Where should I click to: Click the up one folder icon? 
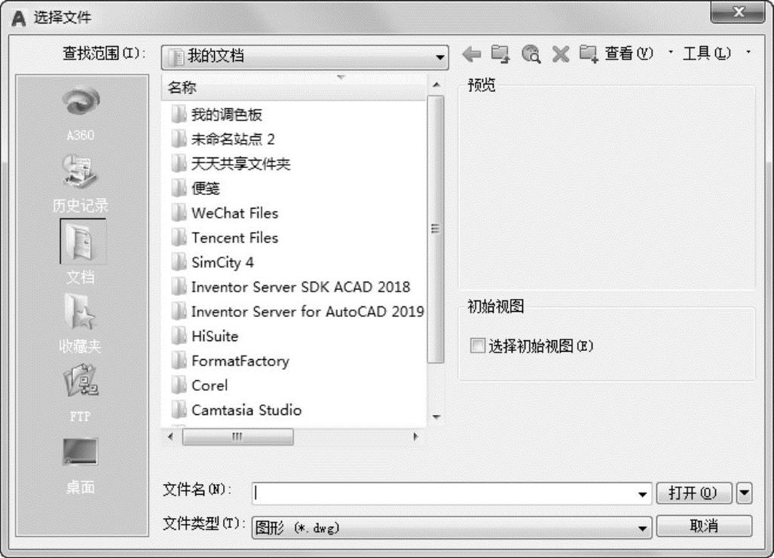(x=500, y=54)
